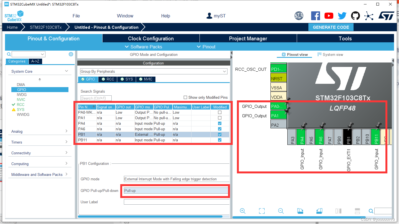This screenshot has width=399, height=224.
Task: Expand Middleware and Software Packs category
Action: [x=66, y=174]
